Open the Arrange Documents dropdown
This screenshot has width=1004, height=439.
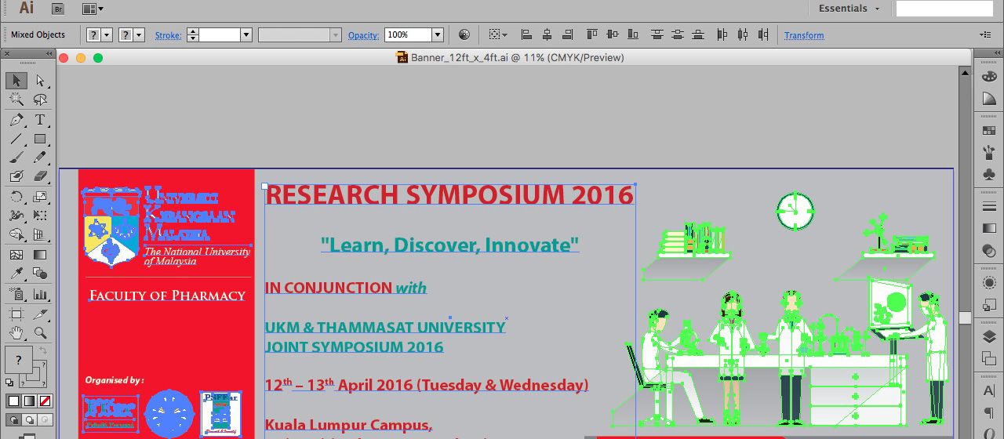point(93,9)
